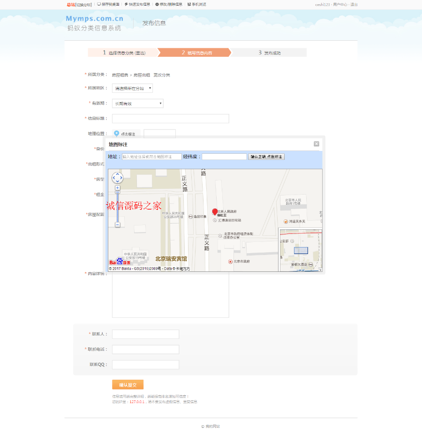Open 用户中心 link
The height and width of the screenshot is (435, 422).
tap(340, 5)
